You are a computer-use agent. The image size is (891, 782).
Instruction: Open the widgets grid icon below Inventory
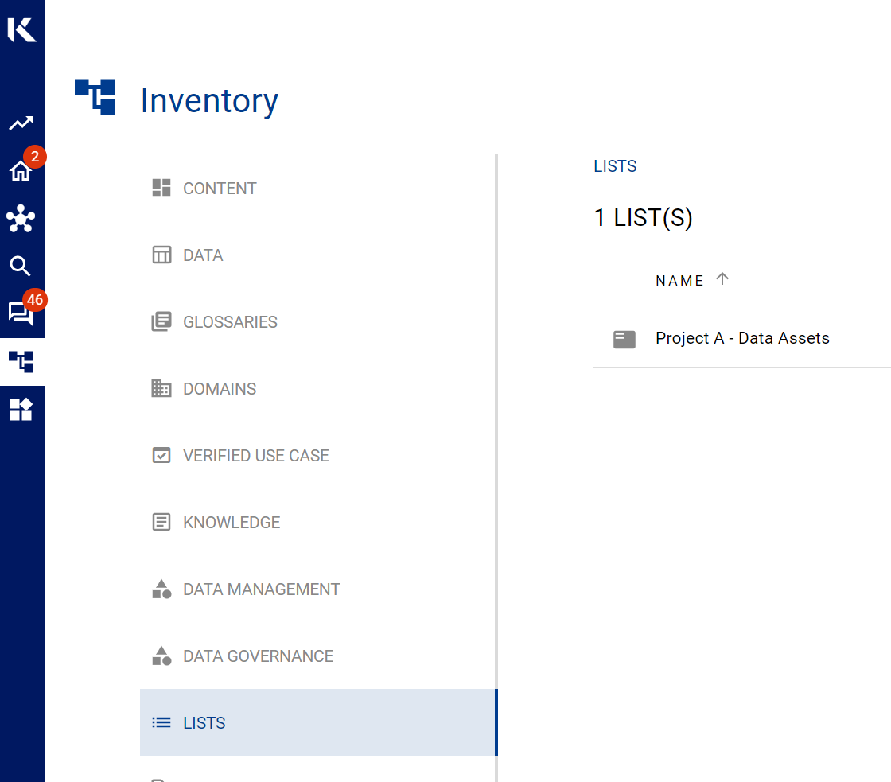pos(21,410)
